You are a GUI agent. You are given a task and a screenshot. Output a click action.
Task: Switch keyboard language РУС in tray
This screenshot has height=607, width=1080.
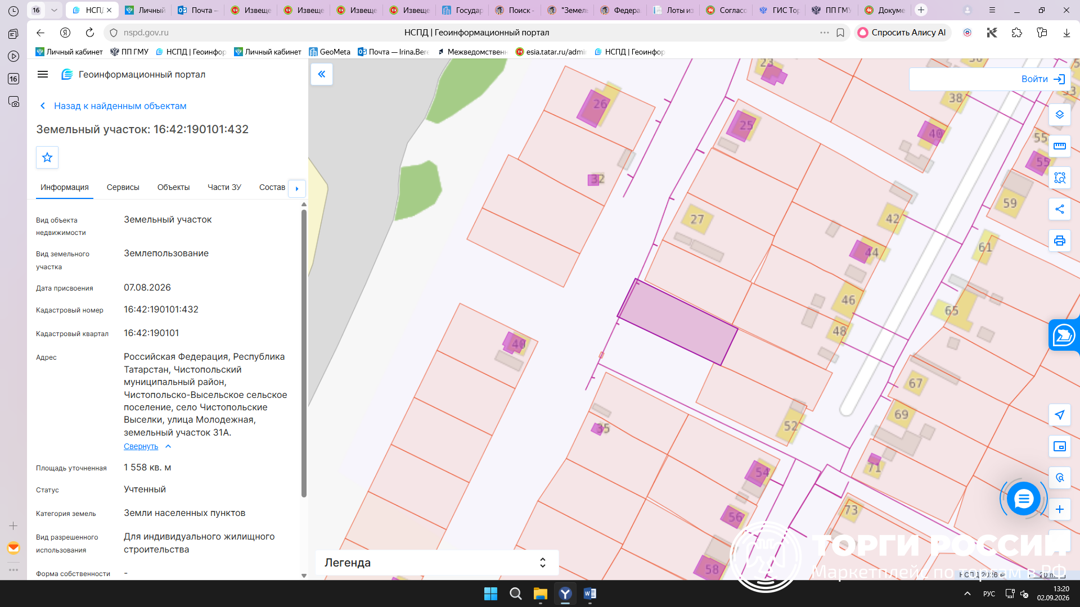[x=989, y=594]
